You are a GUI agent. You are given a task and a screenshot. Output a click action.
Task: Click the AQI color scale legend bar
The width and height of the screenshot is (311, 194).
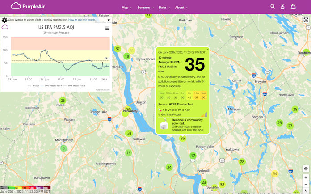(25, 188)
